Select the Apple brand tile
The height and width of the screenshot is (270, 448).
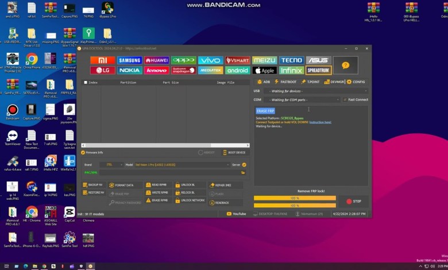[265, 70]
